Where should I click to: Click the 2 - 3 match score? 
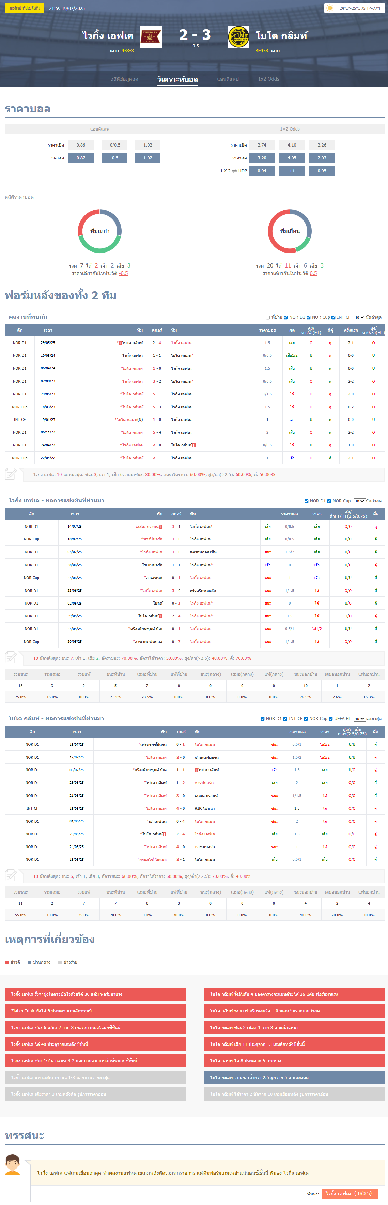(195, 35)
